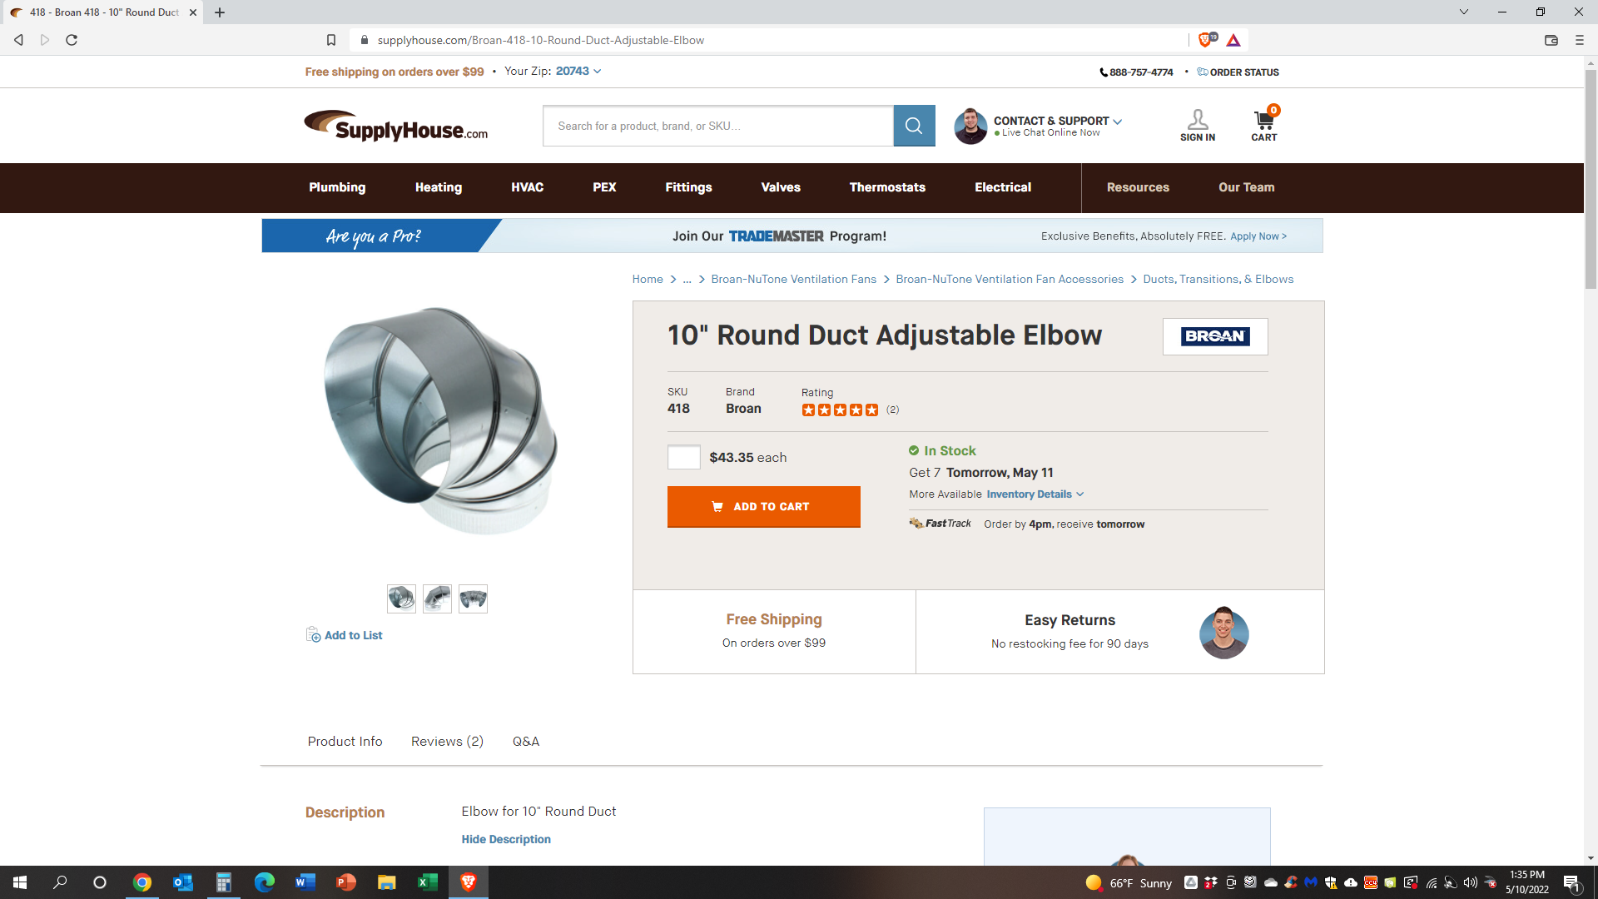
Task: Select the second elbow product thumbnail
Action: point(437,599)
